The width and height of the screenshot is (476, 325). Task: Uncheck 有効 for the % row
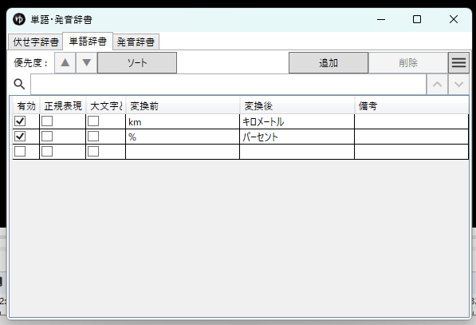coord(20,137)
